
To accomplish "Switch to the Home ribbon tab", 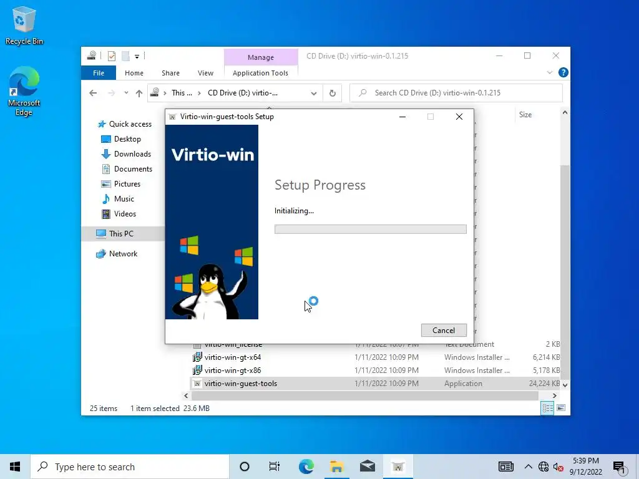I will (x=134, y=73).
